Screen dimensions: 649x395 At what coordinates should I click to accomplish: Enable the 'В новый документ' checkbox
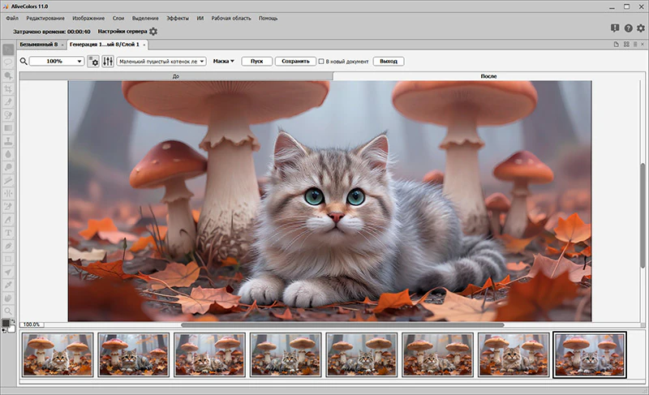[x=321, y=61]
